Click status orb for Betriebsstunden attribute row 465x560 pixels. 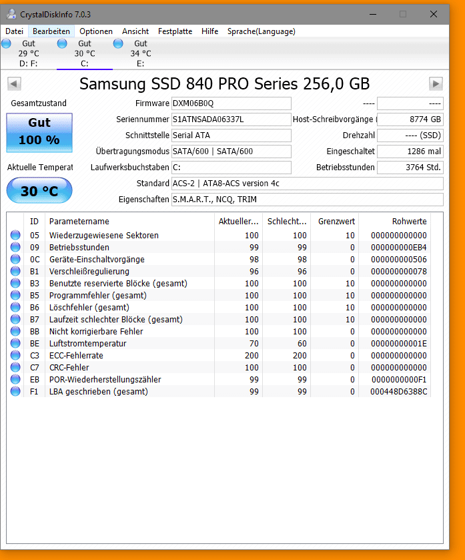(x=15, y=247)
